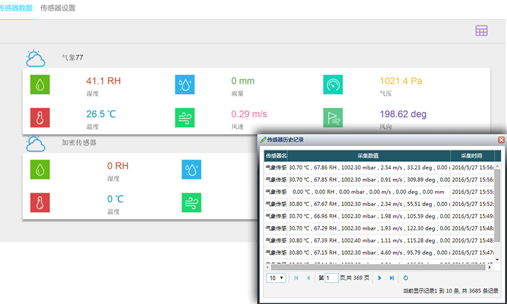507x304 pixels.
Task: Click the 1021.4 Pa pressure value
Action: point(401,81)
